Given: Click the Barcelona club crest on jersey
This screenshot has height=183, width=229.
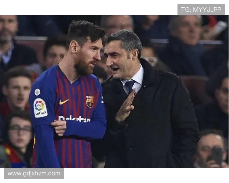Looking at the screenshot, I should click(x=90, y=101).
